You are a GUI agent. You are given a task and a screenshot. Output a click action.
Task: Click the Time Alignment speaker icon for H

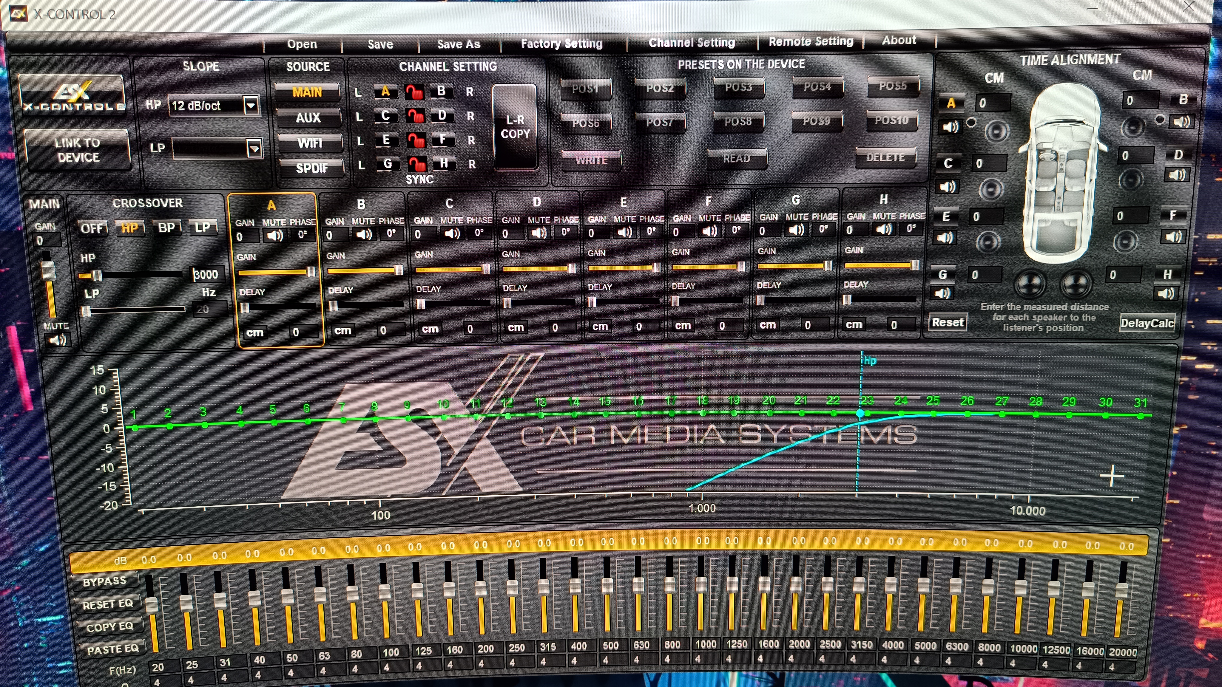click(1167, 294)
